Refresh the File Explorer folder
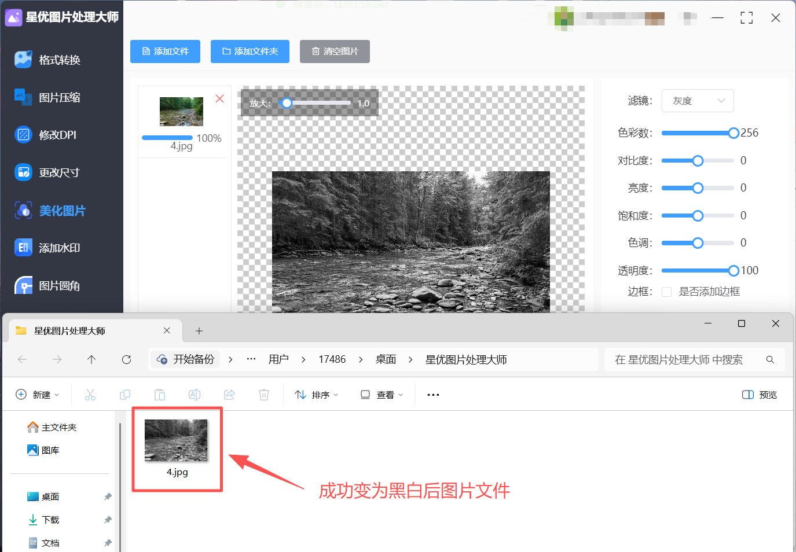This screenshot has width=796, height=552. 126,360
